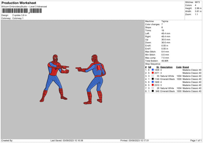
Task: Select the Zoom value '1:1'
Action: pos(196,14)
